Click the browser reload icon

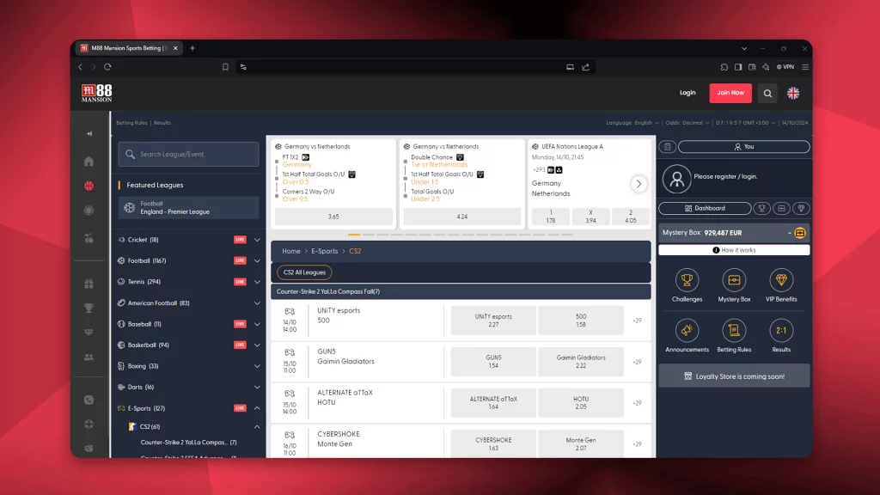[107, 67]
